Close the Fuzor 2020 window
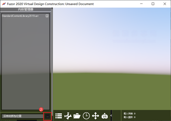Screen dimensions: 171x121 (x=165, y=4)
